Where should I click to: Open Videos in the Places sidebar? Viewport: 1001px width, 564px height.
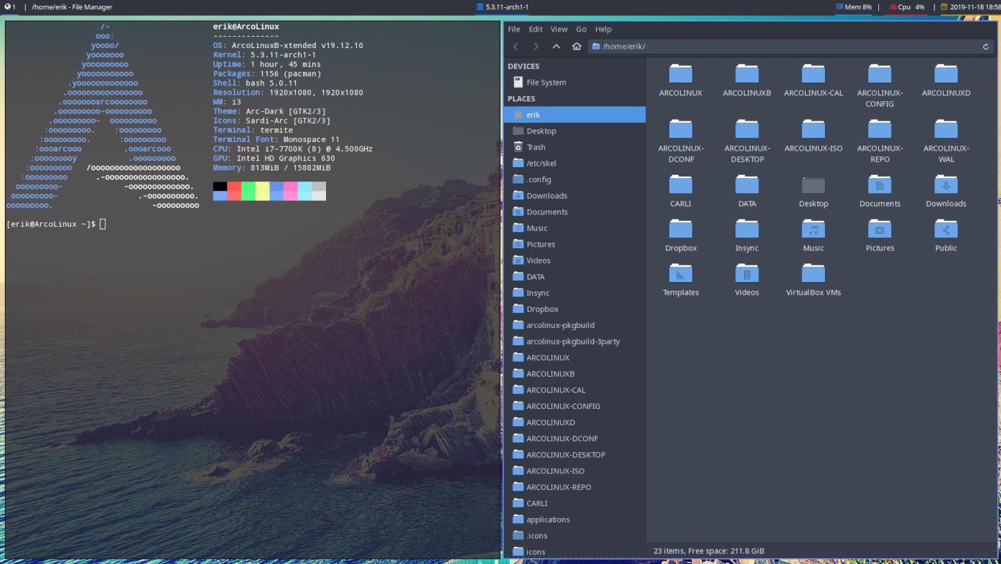[x=574, y=260]
